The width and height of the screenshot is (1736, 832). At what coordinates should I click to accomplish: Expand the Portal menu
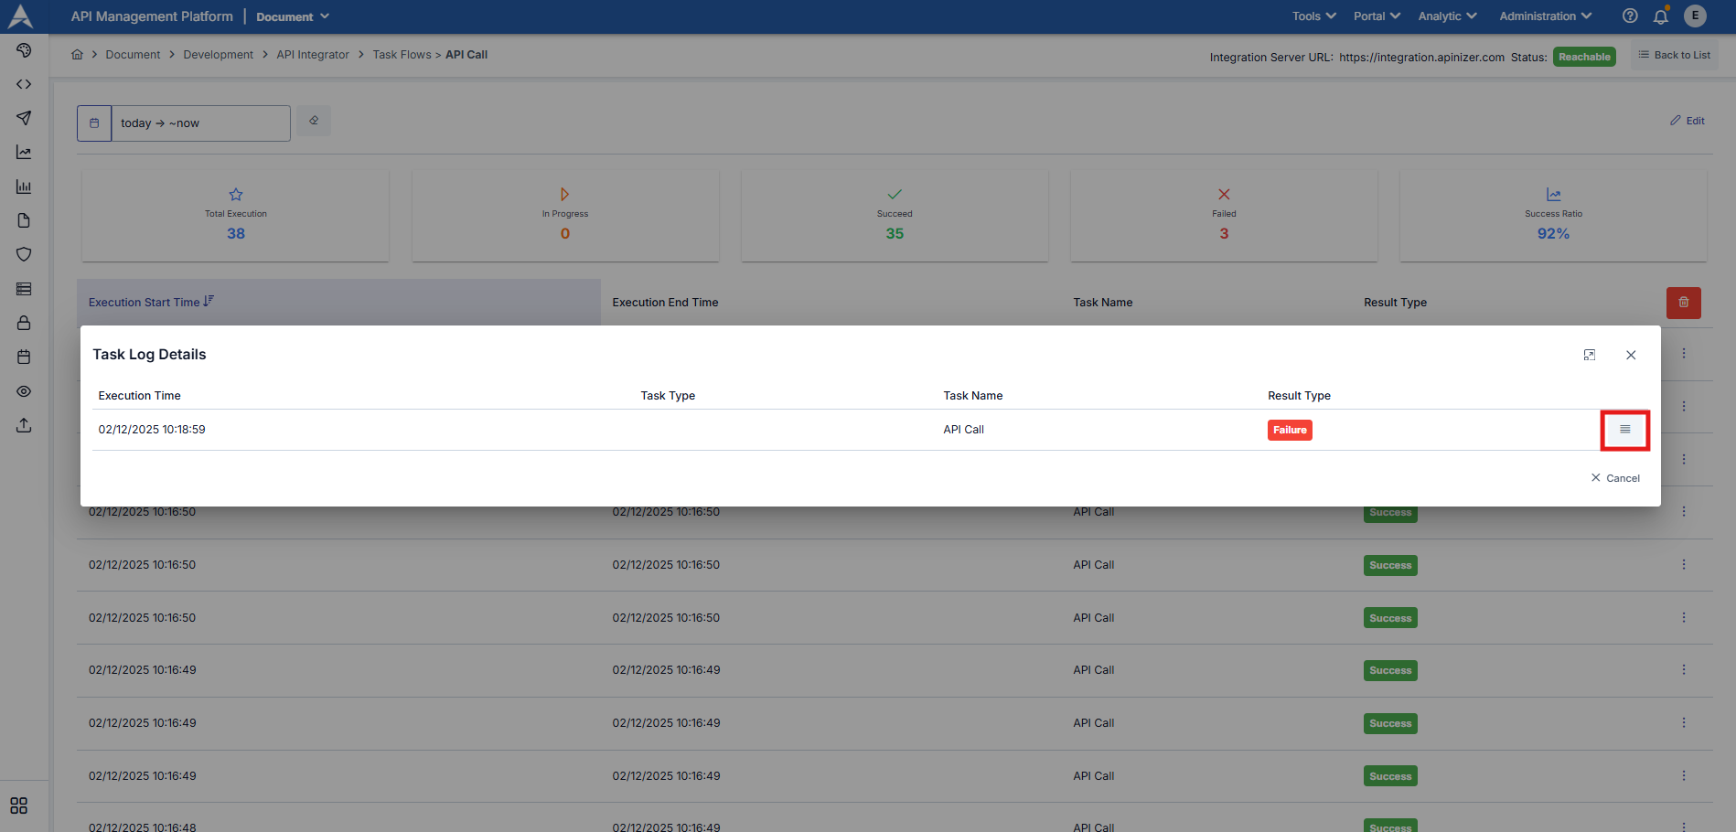pos(1377,16)
